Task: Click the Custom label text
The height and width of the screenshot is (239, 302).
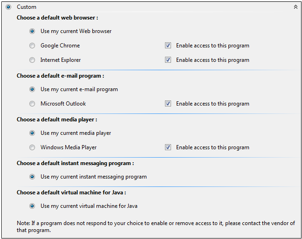Action: pyautogui.click(x=27, y=7)
